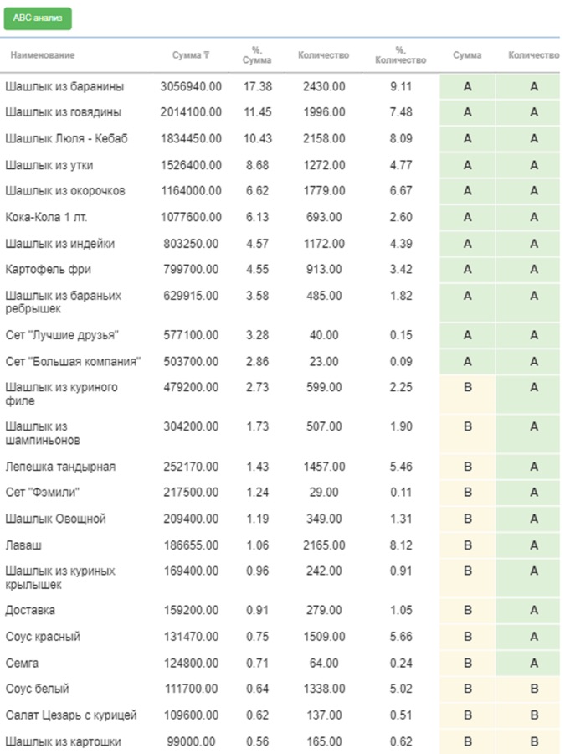Select the "Доставка" entry
The height and width of the screenshot is (754, 565).
point(31,610)
